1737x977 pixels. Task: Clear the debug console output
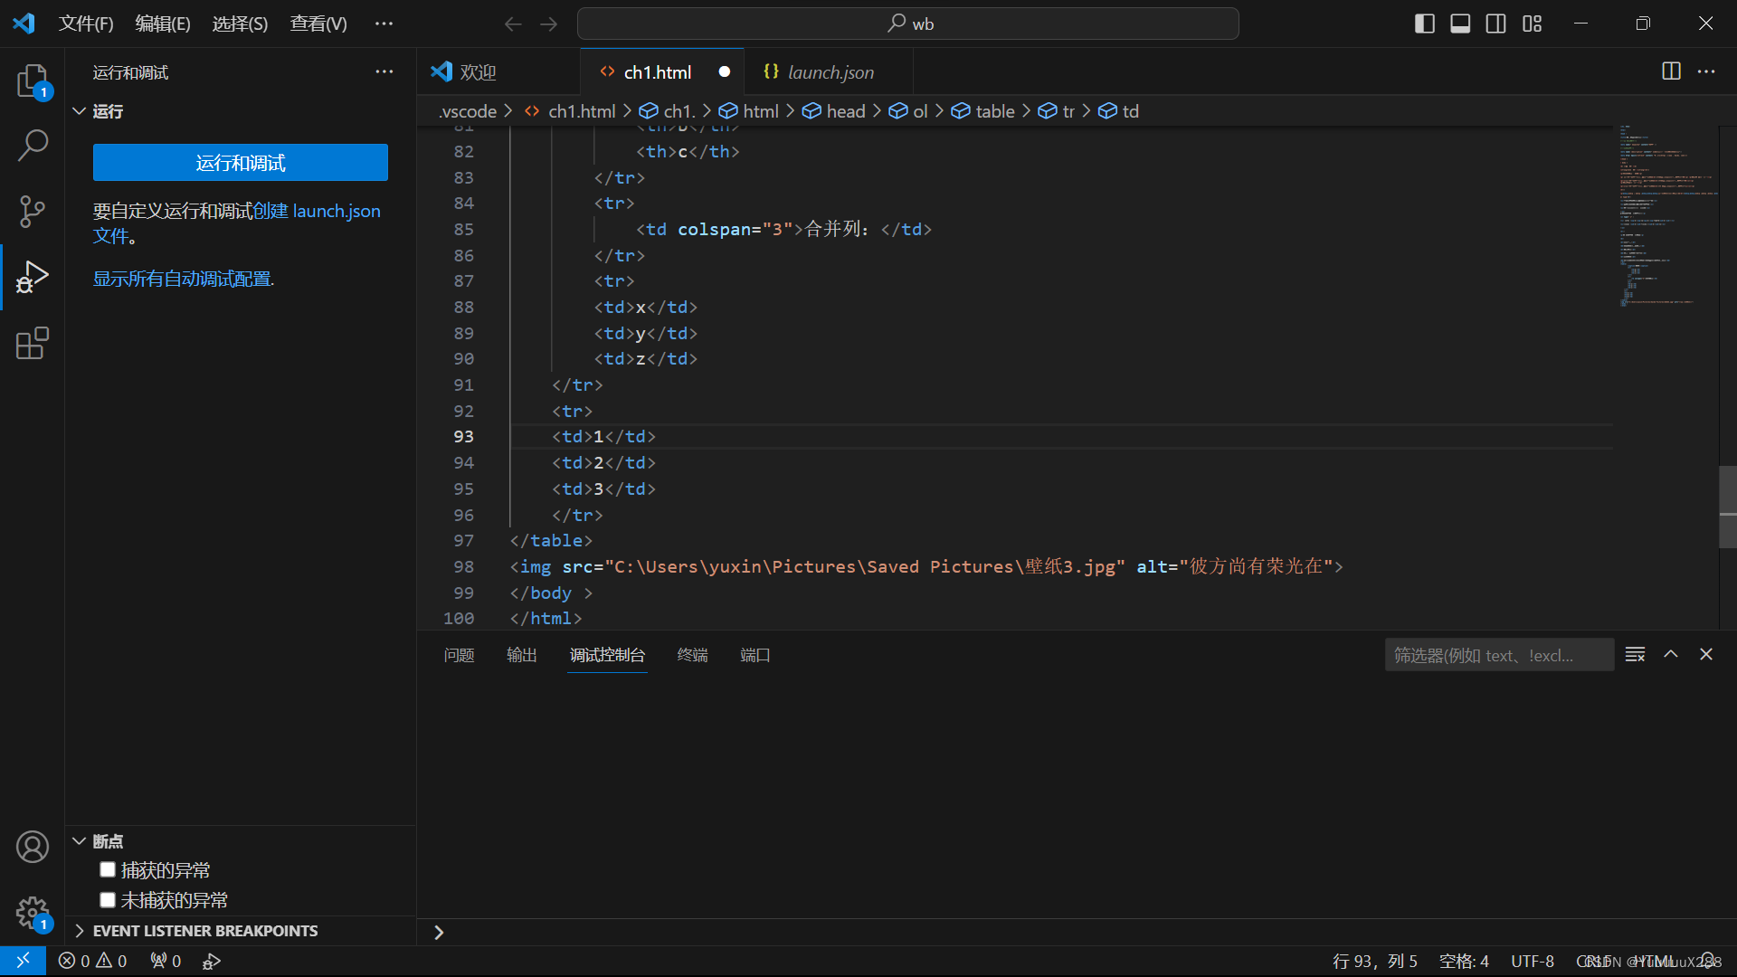pos(1635,654)
